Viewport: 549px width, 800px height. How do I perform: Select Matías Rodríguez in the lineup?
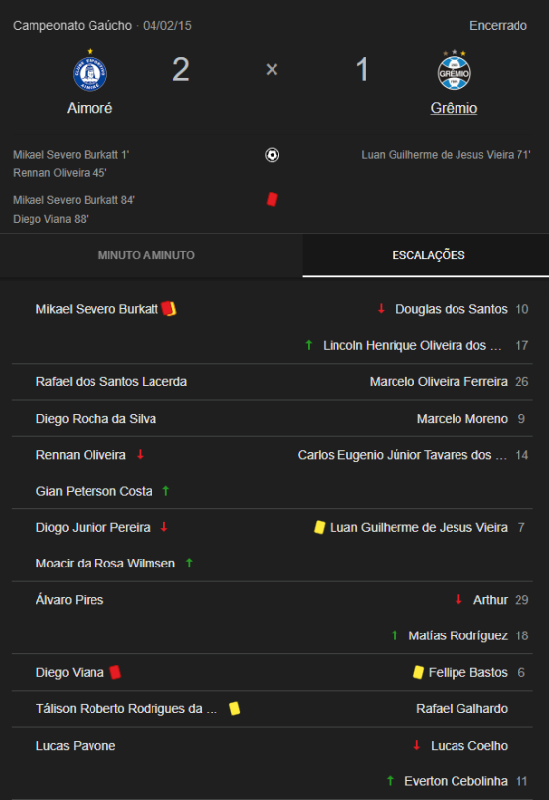(x=457, y=635)
